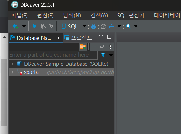Maximize the navigator panel view
The image size is (181, 134).
click(x=109, y=37)
